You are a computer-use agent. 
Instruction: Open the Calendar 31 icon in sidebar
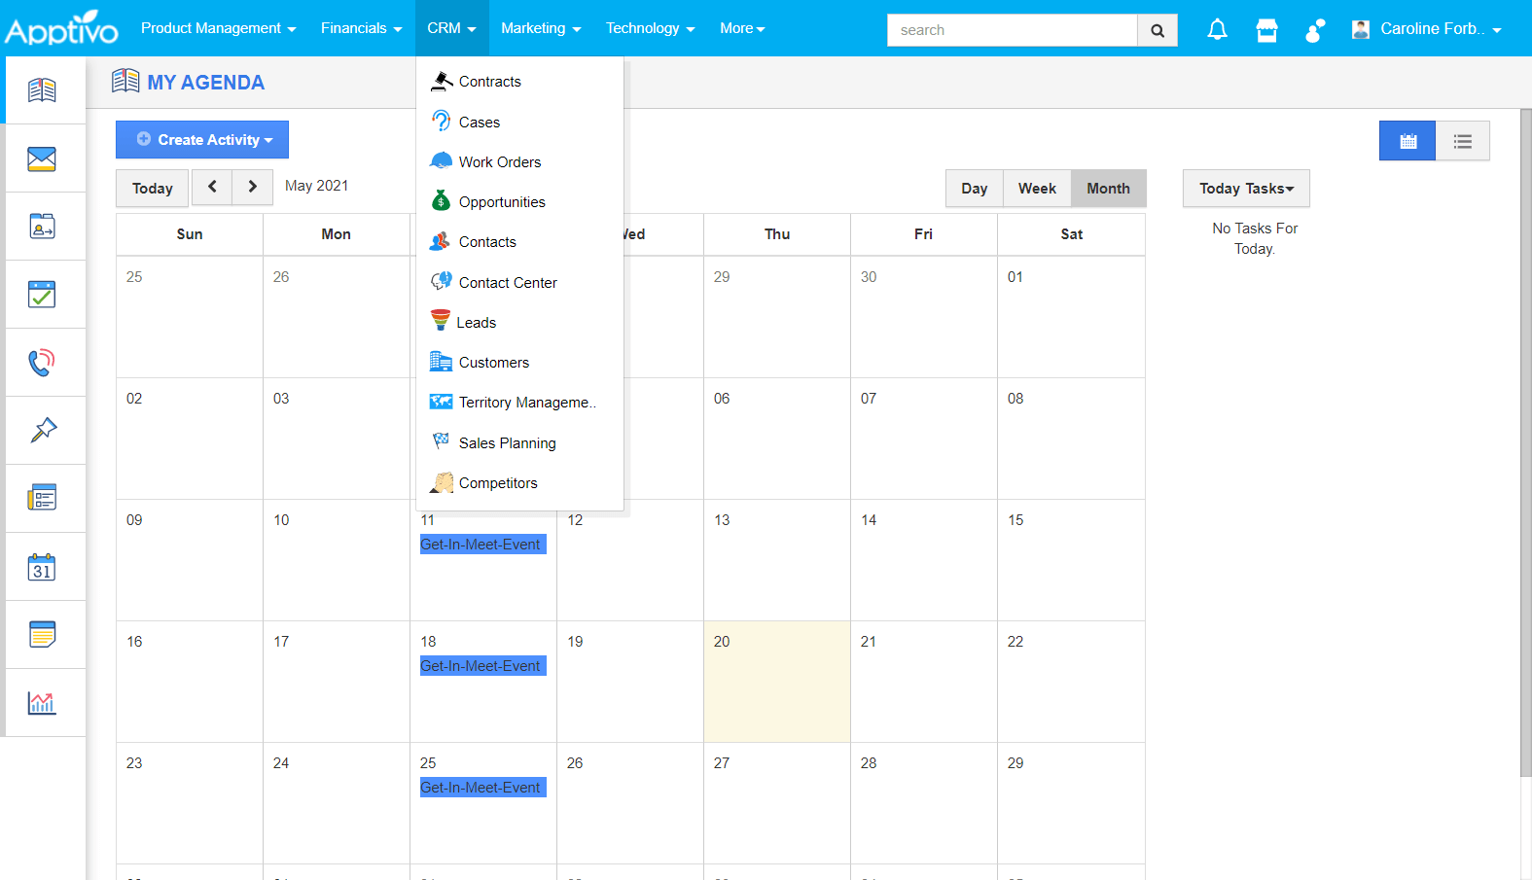click(42, 567)
